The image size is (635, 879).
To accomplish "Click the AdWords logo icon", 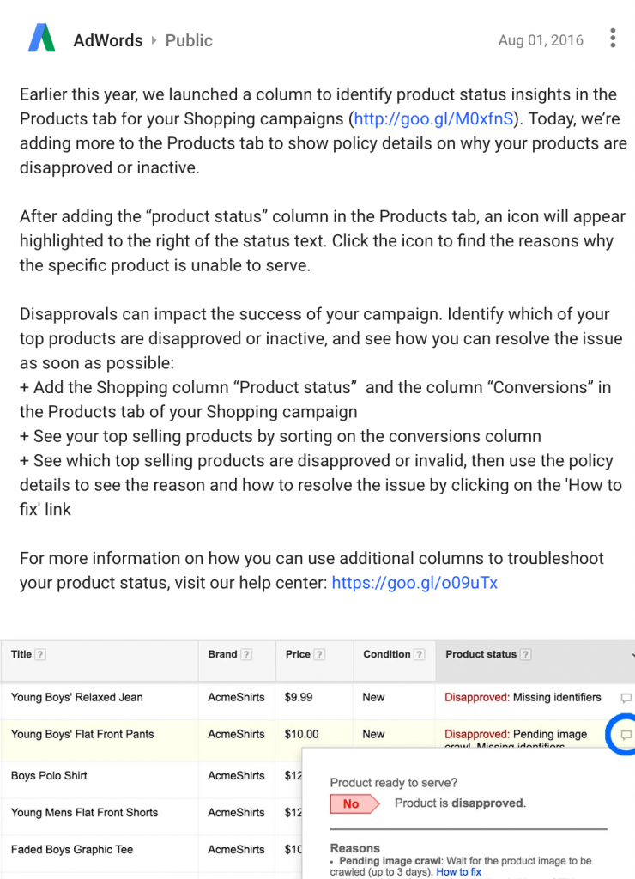I will tap(42, 38).
